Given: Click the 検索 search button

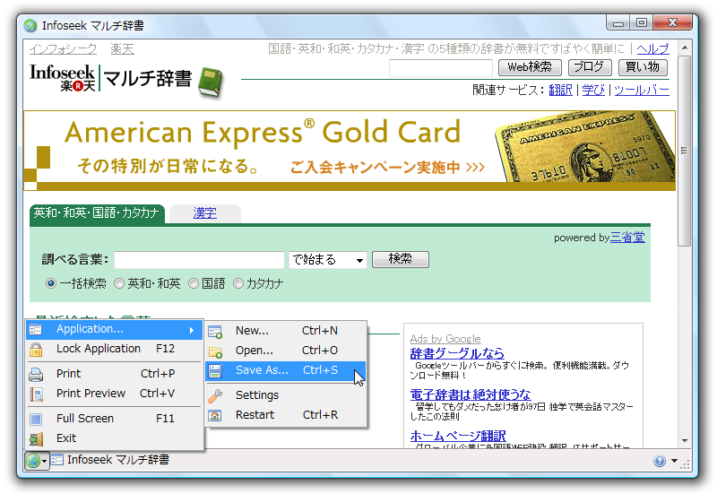Looking at the screenshot, I should tap(400, 259).
